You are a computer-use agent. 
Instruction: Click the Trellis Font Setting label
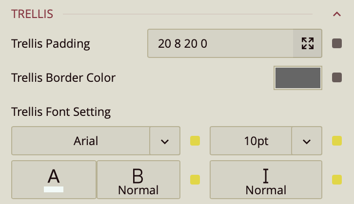[61, 112]
